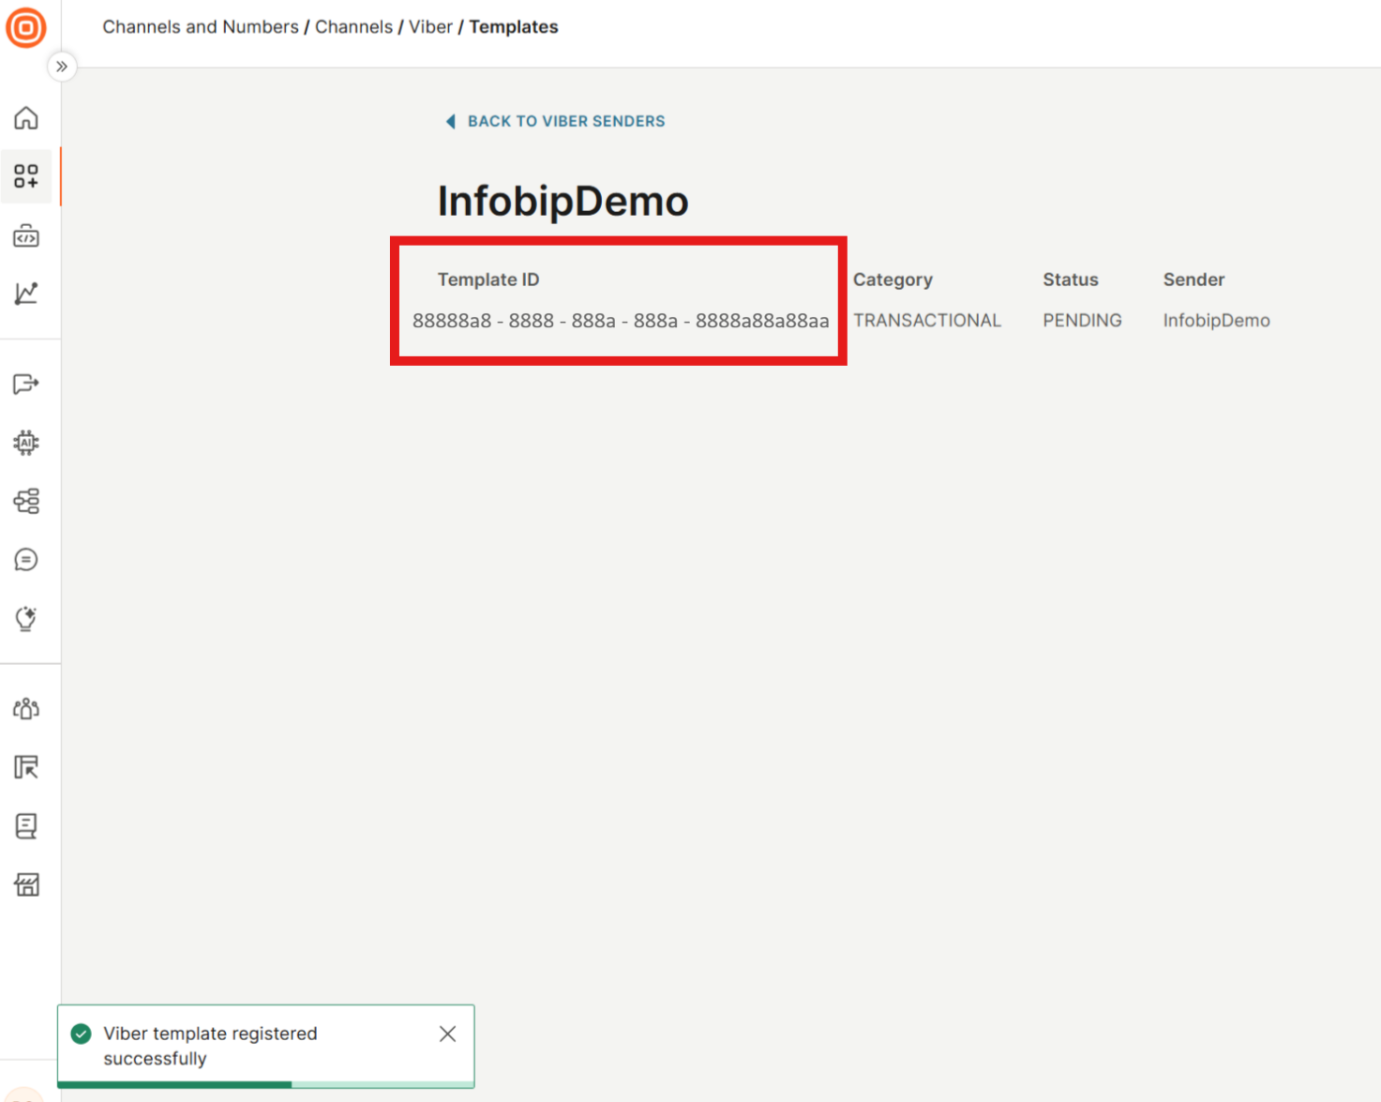Viewport: 1381px width, 1102px height.
Task: Click the back arrow beside Viber senders
Action: coord(451,121)
